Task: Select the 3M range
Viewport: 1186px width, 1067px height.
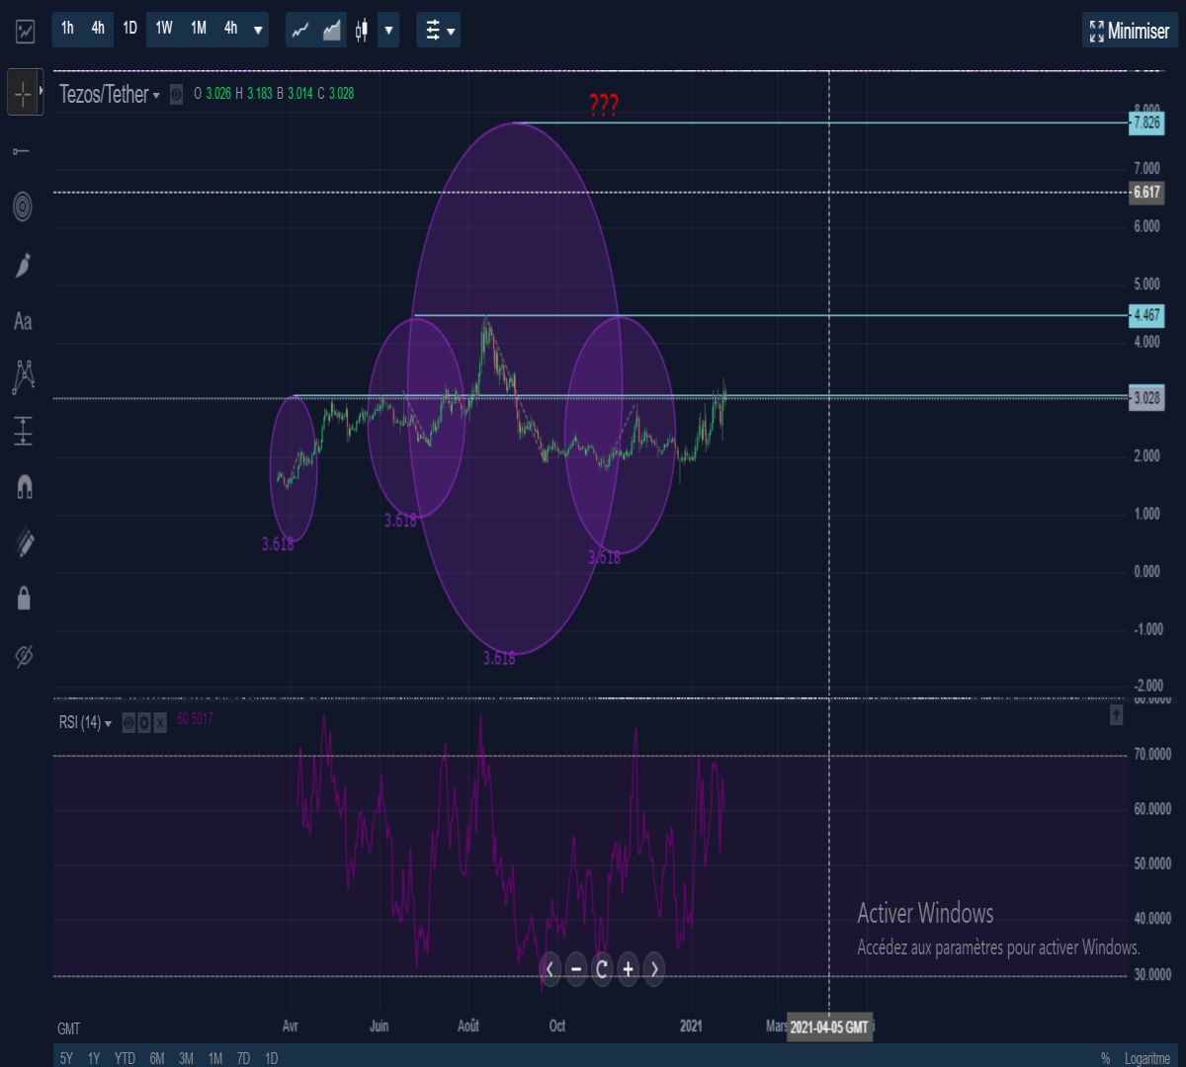Action: click(x=186, y=1058)
